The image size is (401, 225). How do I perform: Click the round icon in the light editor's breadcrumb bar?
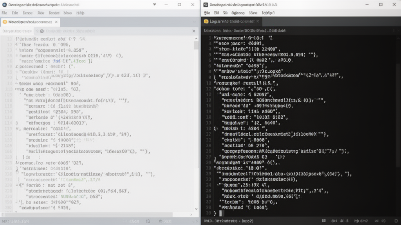(42, 31)
